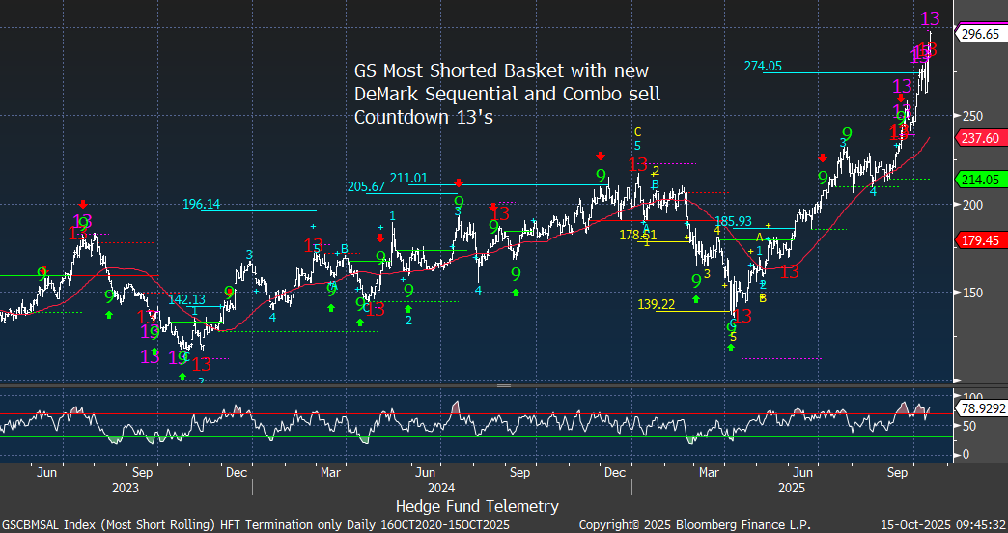Click the magenta 13 at the chart's top right
The width and height of the screenshot is (1008, 533).
(x=931, y=18)
